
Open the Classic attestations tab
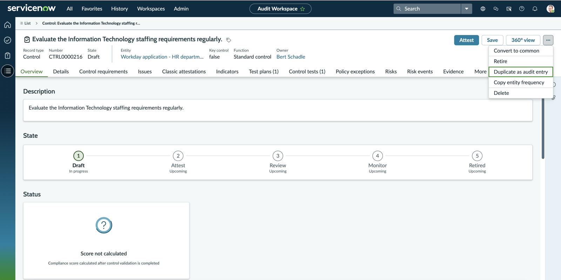(x=184, y=71)
